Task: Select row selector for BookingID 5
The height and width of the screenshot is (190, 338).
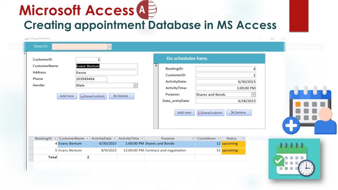Action: (x=31, y=151)
